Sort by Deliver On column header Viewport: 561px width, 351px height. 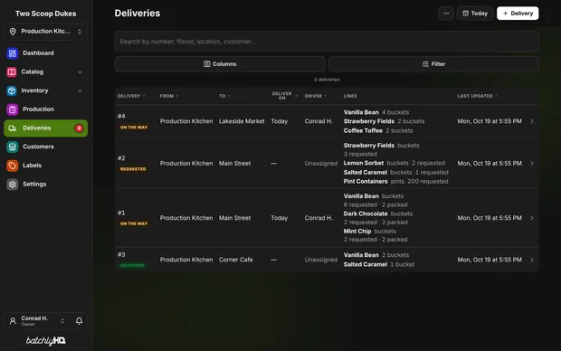(x=284, y=96)
